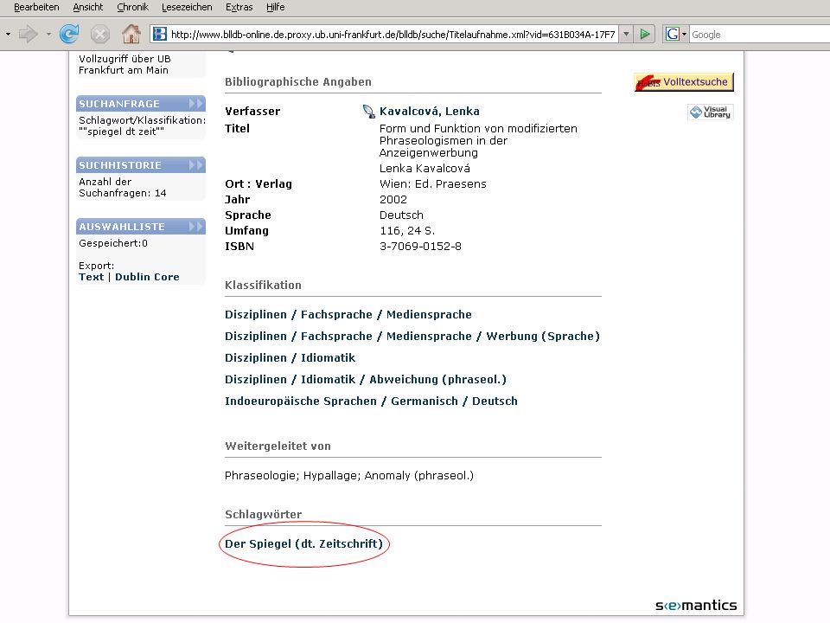Screen dimensions: 830x623
Task: Open the Chronik menu
Action: 132,7
